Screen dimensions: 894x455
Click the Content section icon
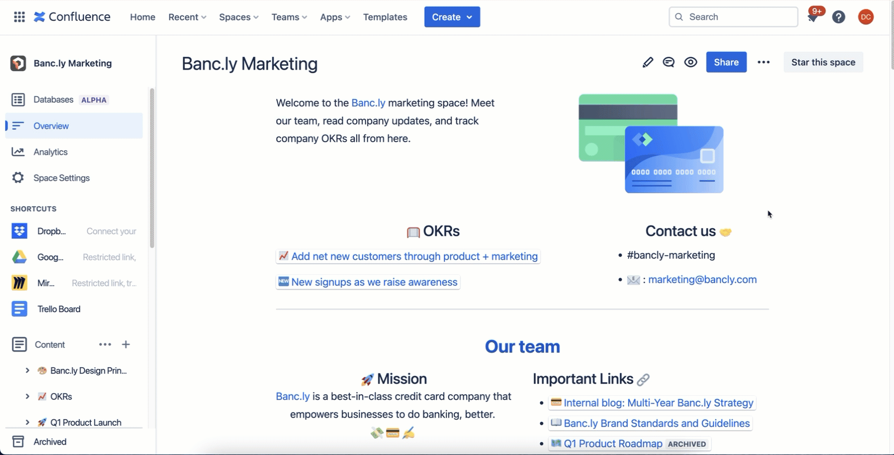(x=19, y=344)
